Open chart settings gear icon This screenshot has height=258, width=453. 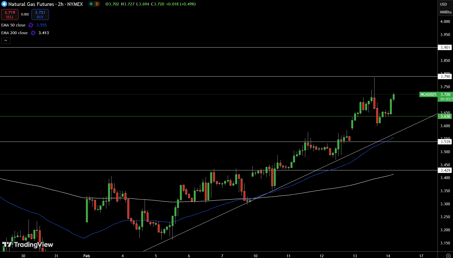point(448,255)
